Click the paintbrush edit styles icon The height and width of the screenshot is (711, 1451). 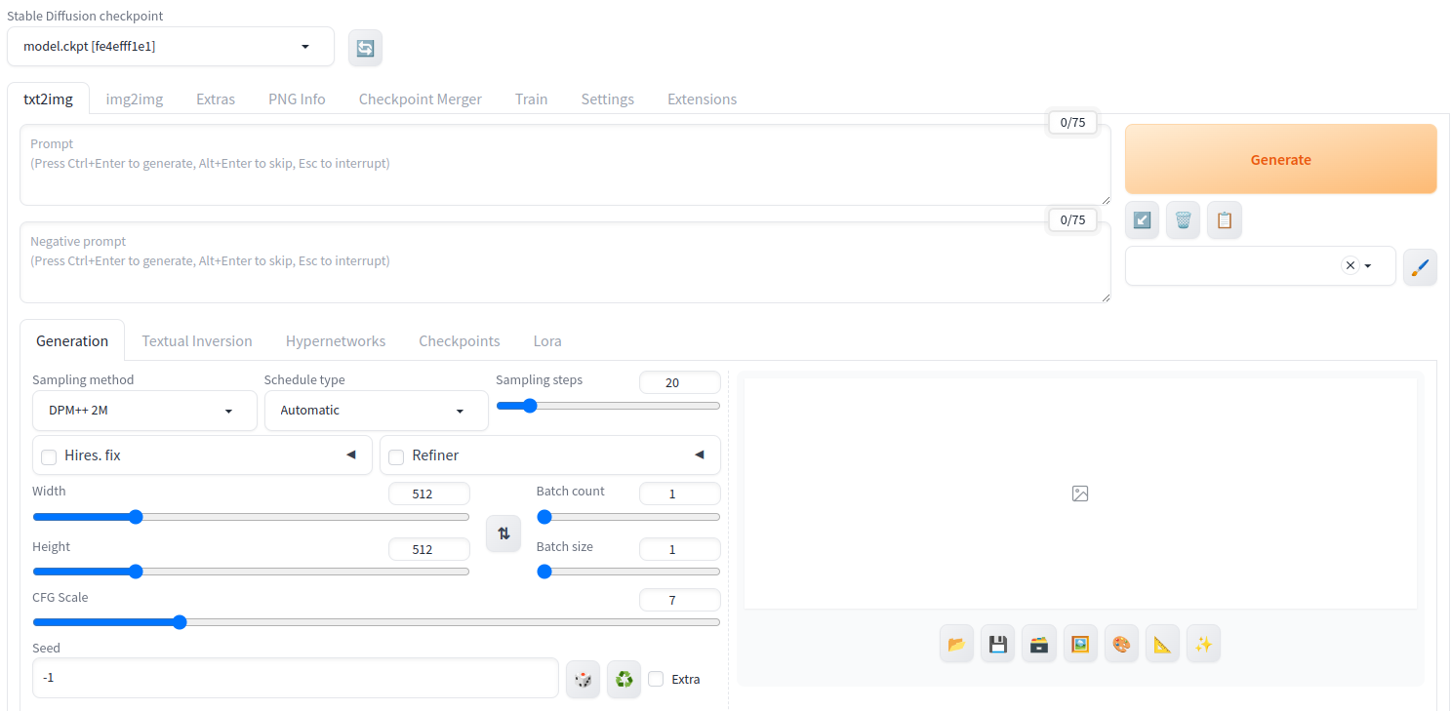click(x=1420, y=267)
